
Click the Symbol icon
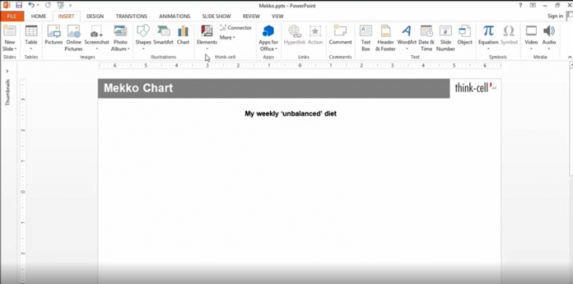click(508, 31)
